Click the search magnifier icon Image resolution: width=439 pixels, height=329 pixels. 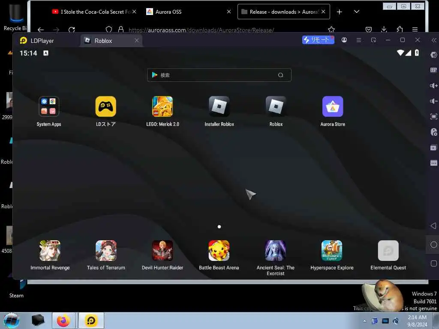click(x=280, y=75)
